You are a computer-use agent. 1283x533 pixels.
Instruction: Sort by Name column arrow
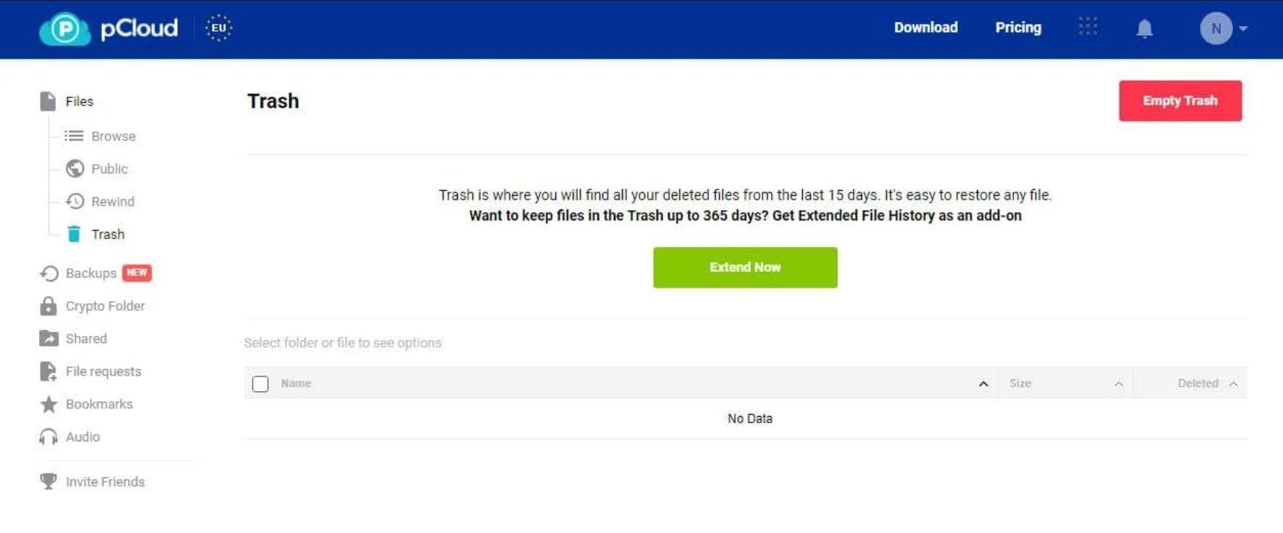tap(983, 383)
